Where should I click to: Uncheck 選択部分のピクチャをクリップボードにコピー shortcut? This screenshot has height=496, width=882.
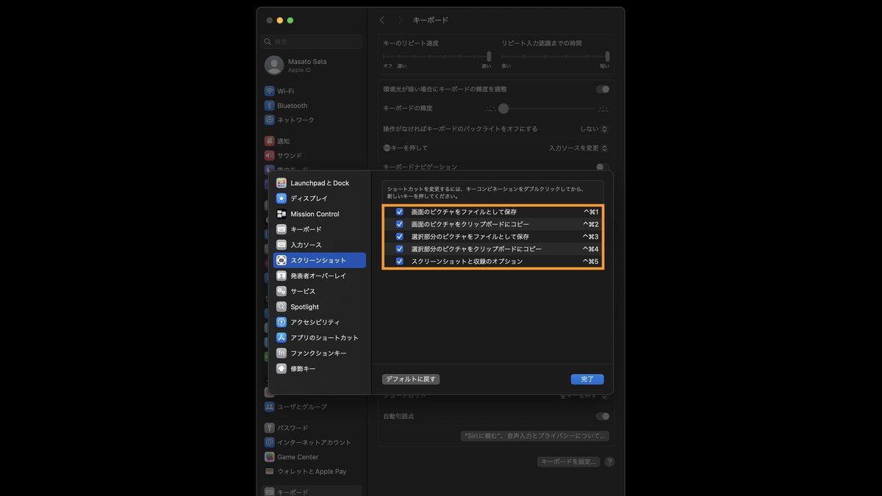point(398,248)
